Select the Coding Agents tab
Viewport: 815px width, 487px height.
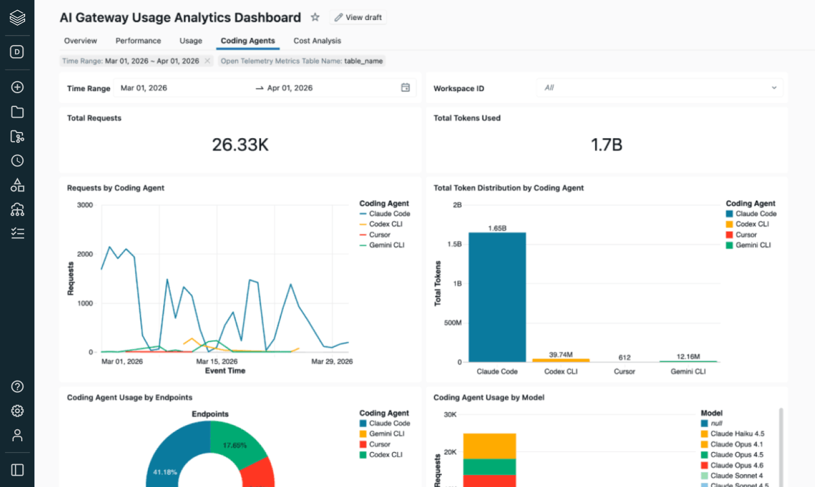pyautogui.click(x=248, y=41)
